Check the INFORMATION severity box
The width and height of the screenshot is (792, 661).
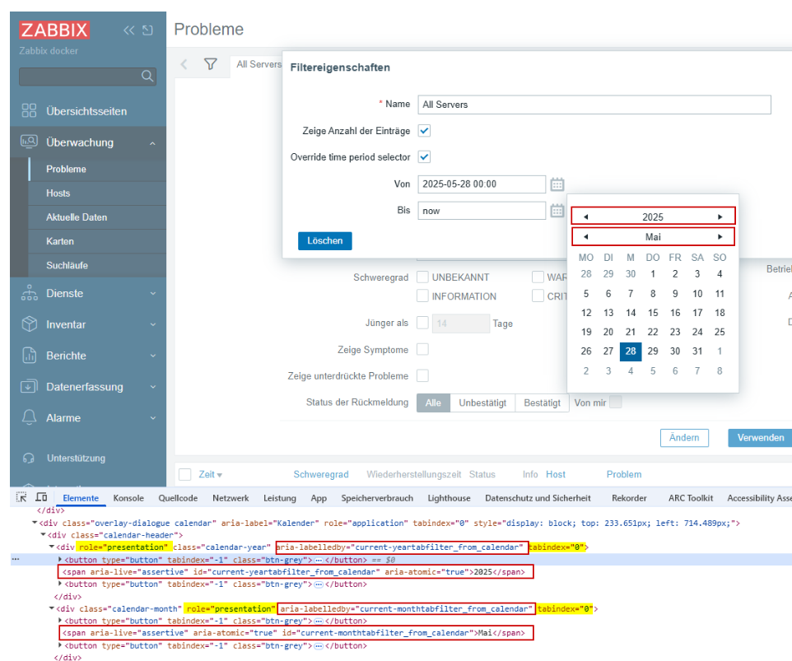pos(423,296)
